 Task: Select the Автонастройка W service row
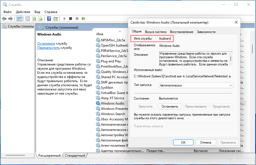point(112,135)
